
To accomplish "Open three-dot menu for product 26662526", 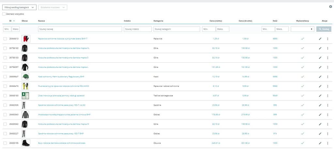I will tap(327, 105).
